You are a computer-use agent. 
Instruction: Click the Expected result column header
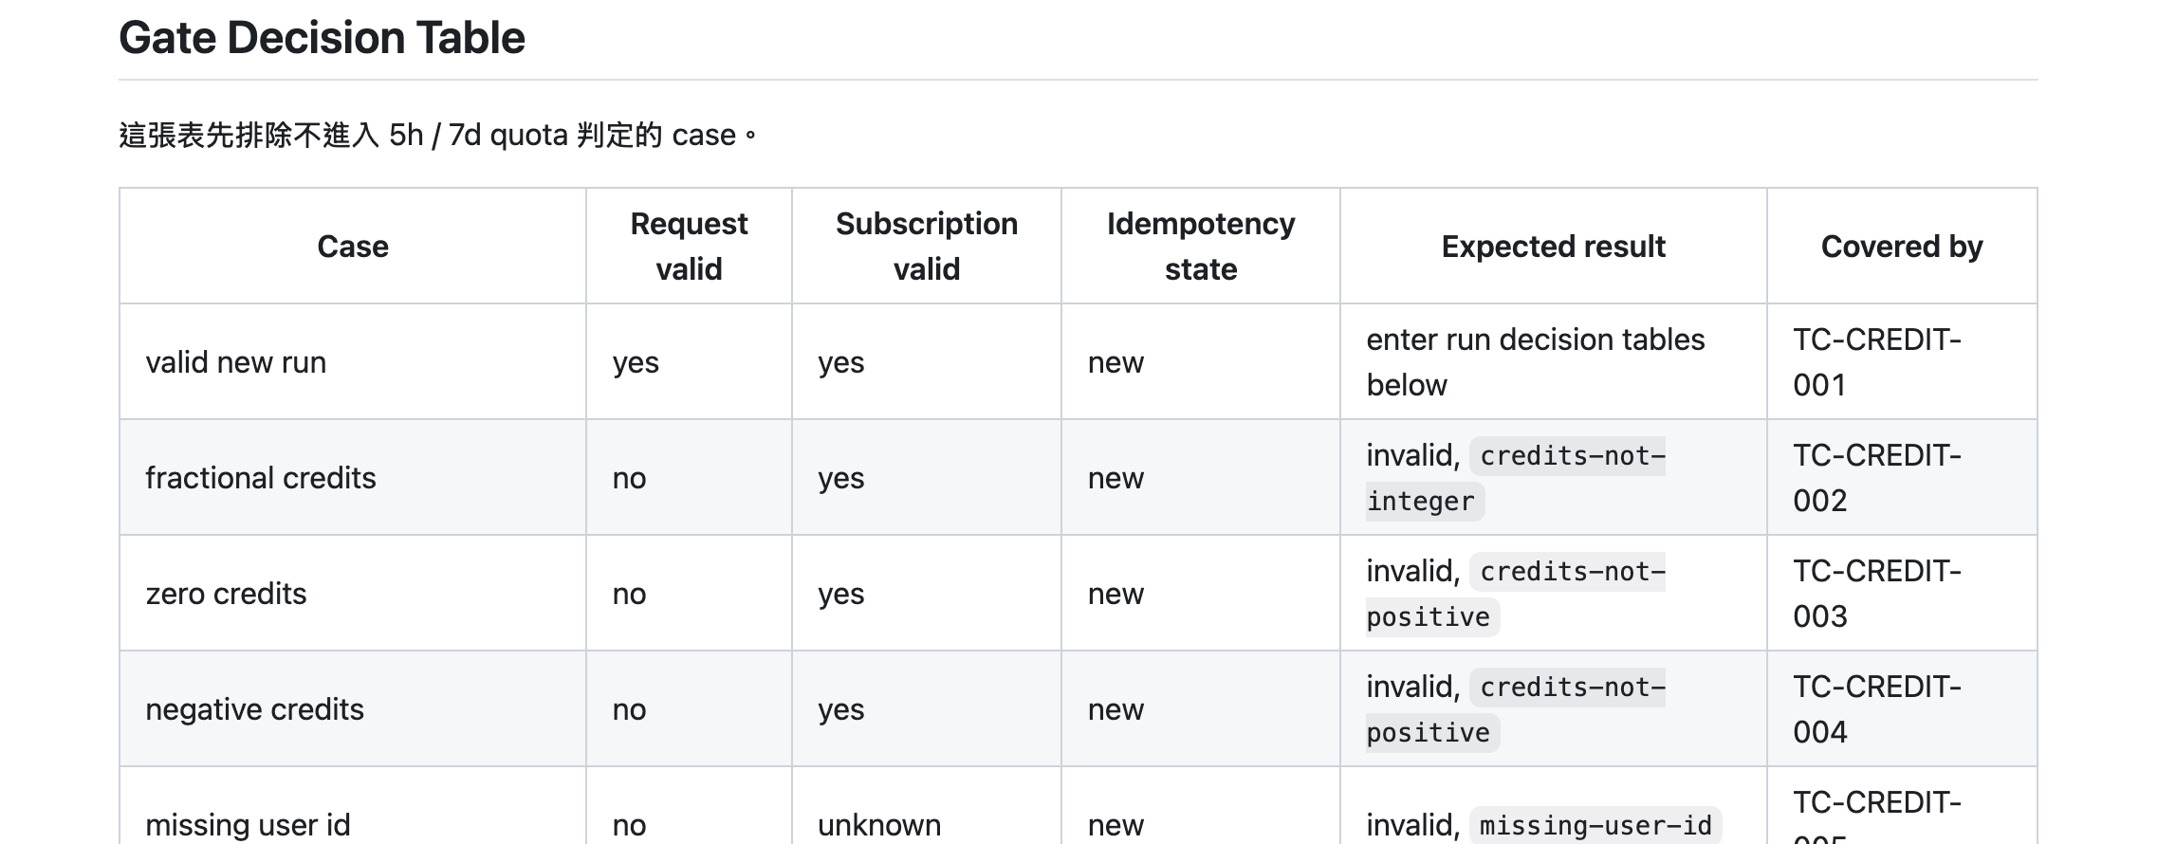click(x=1554, y=247)
